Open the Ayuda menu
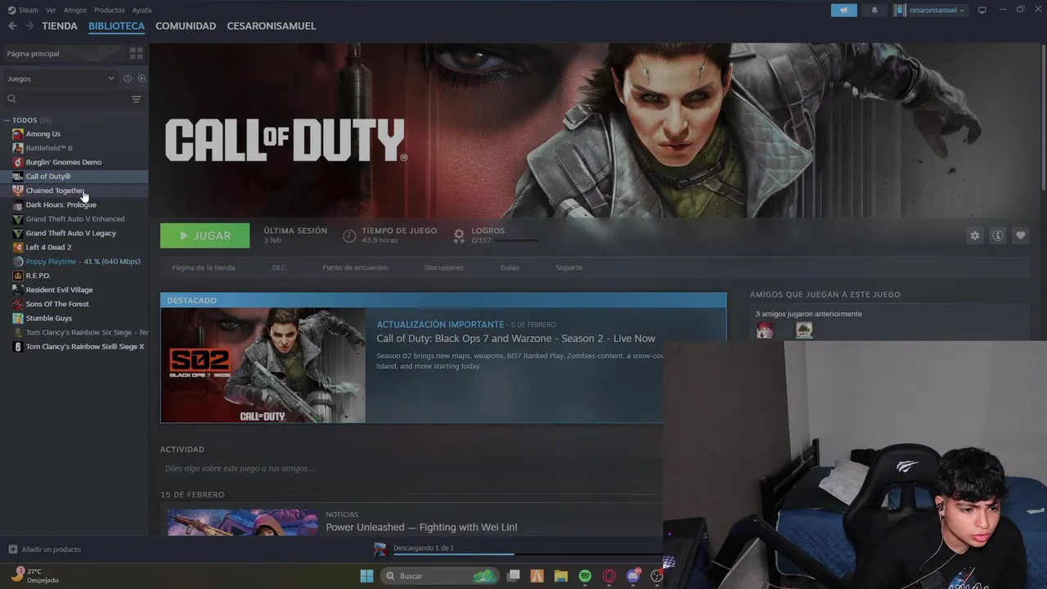 142,10
